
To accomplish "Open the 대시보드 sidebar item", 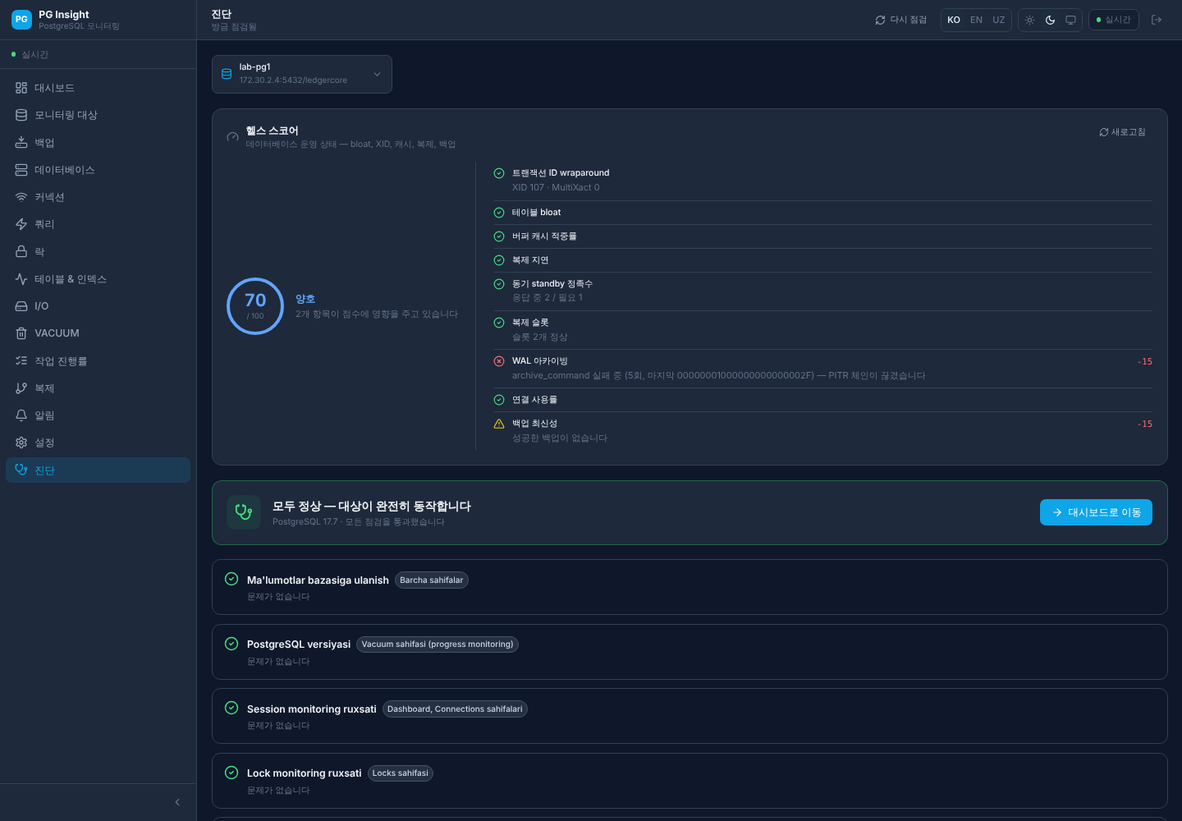I will 98,88.
